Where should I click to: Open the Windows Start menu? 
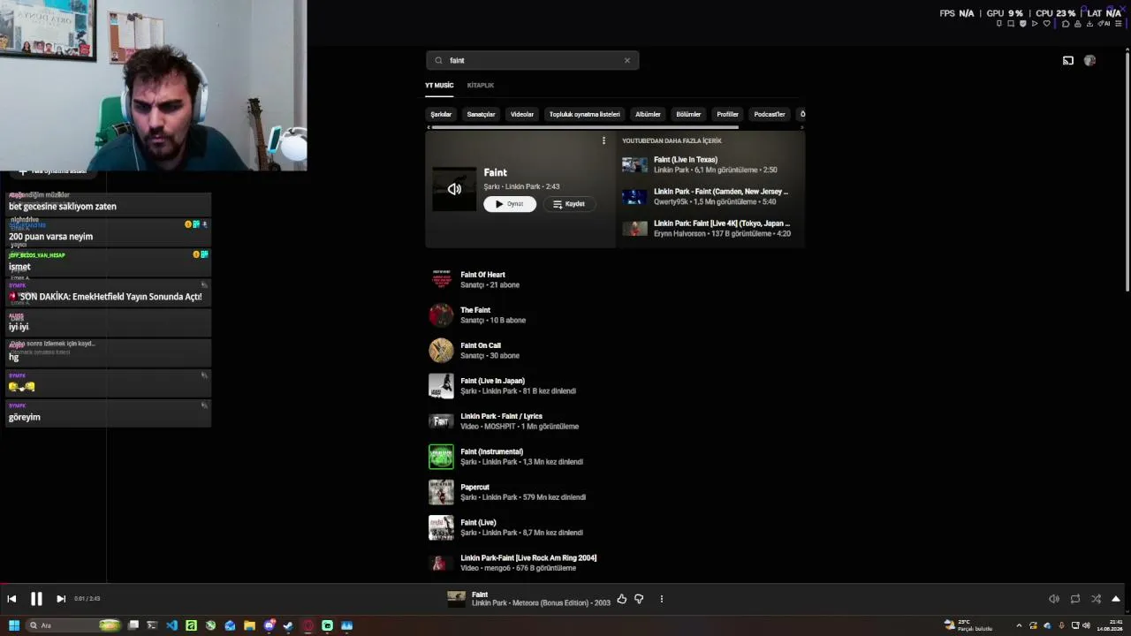click(14, 625)
